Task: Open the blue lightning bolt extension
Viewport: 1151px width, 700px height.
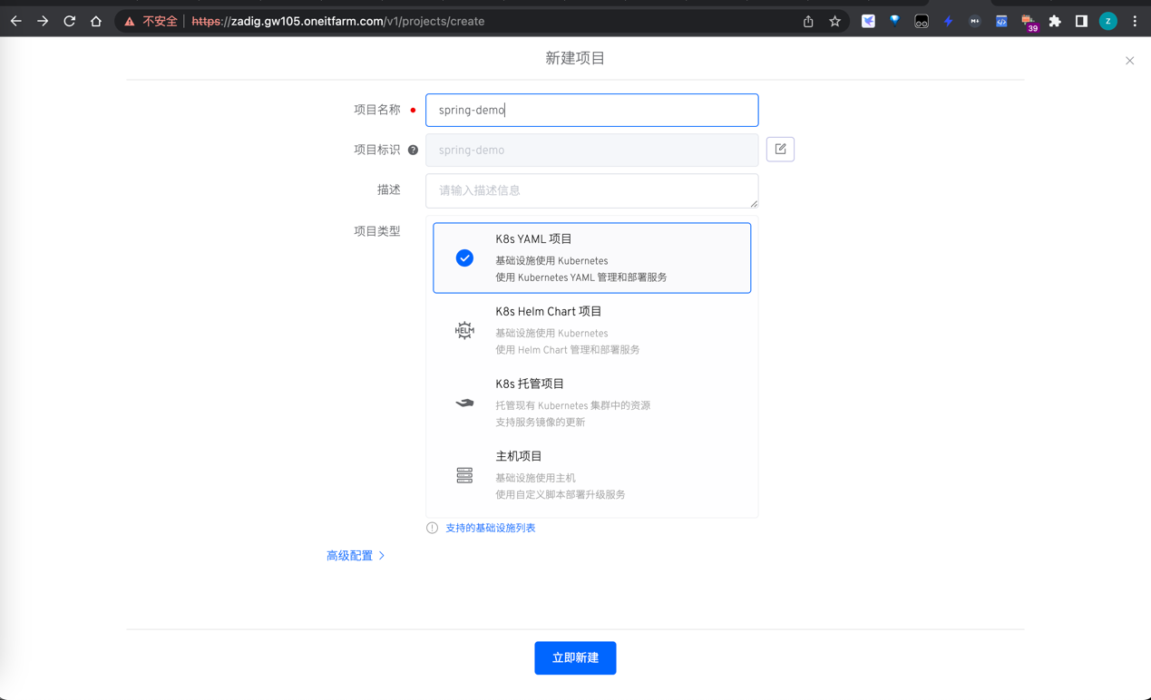Action: pyautogui.click(x=948, y=21)
